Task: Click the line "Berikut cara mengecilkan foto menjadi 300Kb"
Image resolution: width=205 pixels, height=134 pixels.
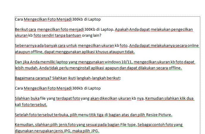Action: point(104,30)
